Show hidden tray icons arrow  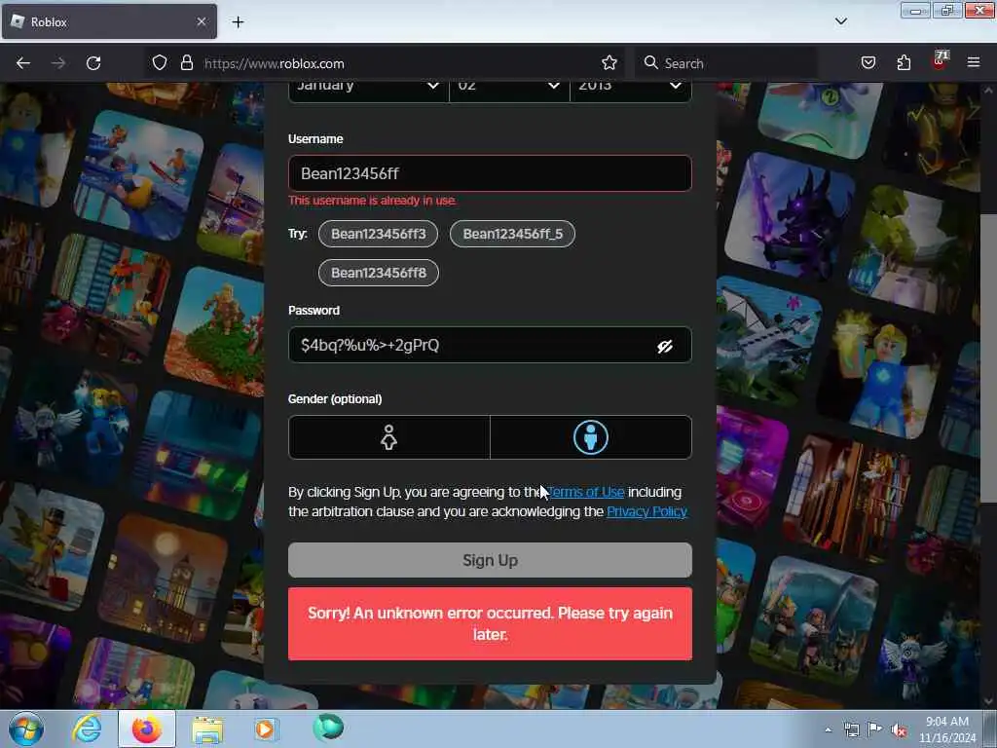pos(828,729)
